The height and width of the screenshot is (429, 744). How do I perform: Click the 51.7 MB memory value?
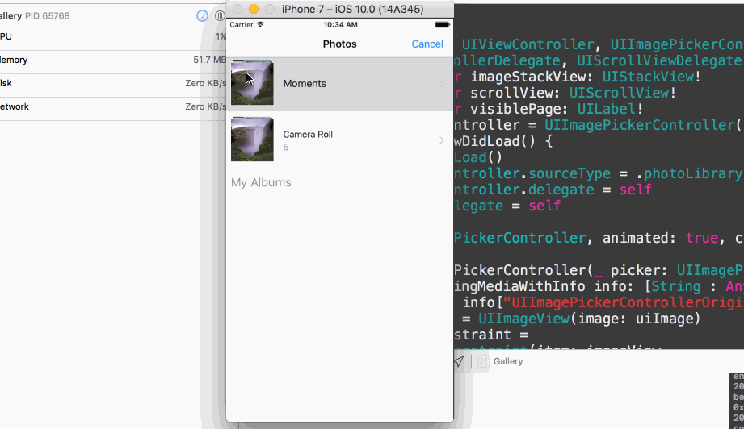[x=209, y=60]
